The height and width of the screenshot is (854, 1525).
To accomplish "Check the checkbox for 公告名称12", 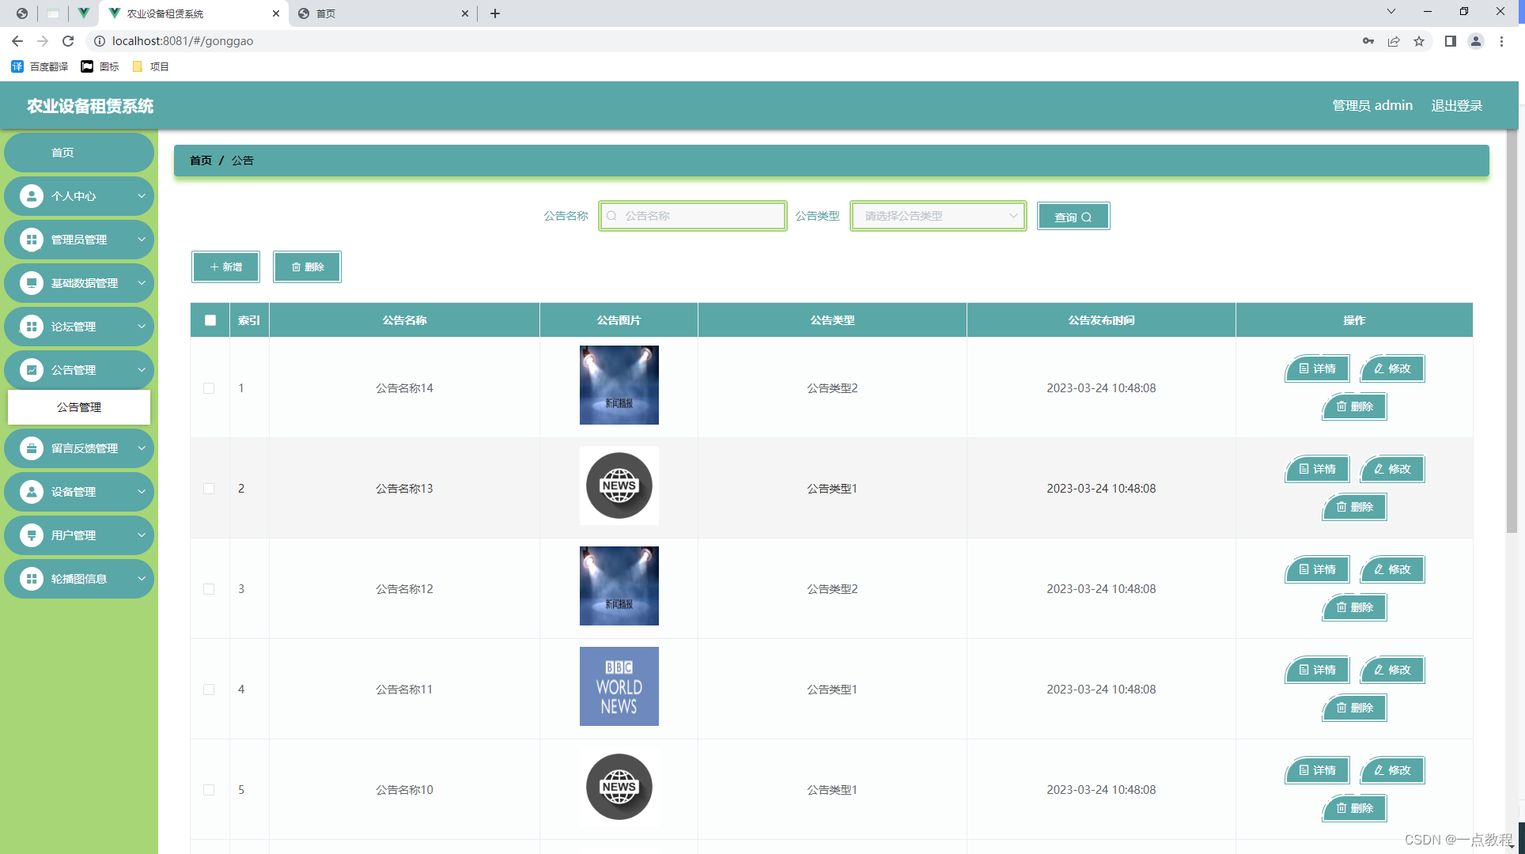I will pos(210,589).
